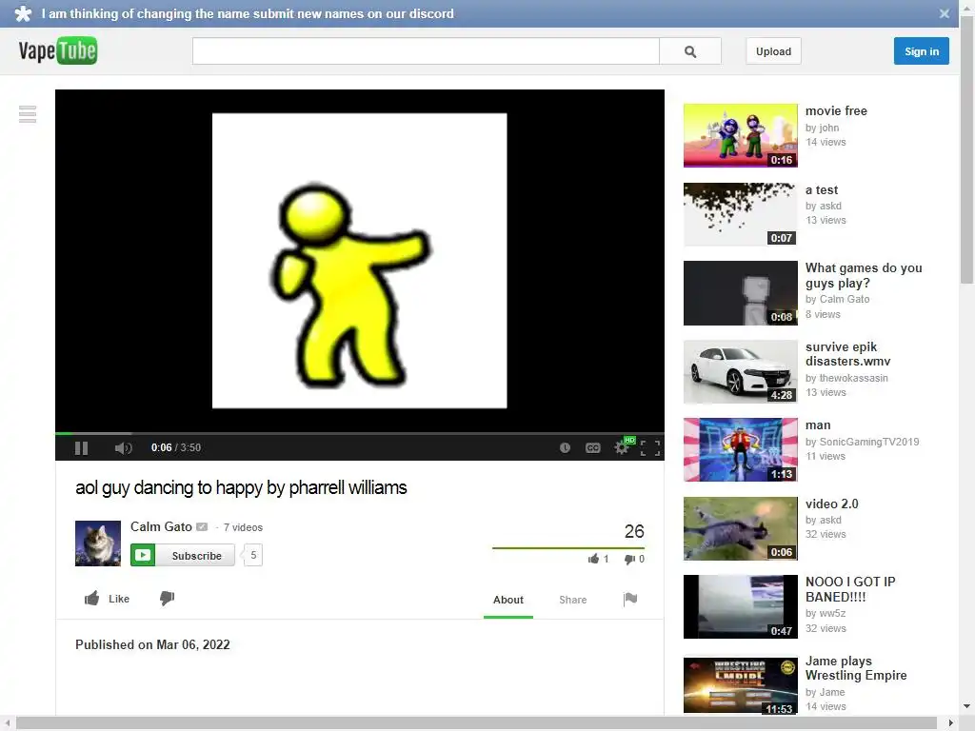The height and width of the screenshot is (731, 975).
Task: Click the 'movie free' video title
Action: pyautogui.click(x=836, y=110)
